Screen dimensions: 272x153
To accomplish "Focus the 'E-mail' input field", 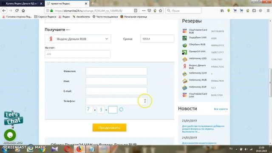I will [116, 91].
